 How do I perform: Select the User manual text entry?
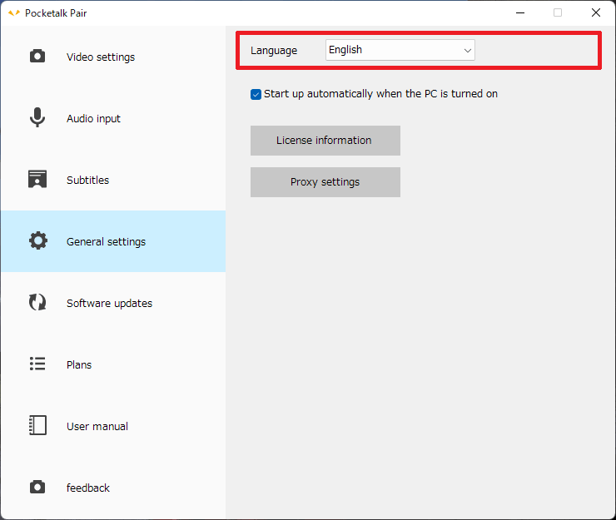pos(97,427)
